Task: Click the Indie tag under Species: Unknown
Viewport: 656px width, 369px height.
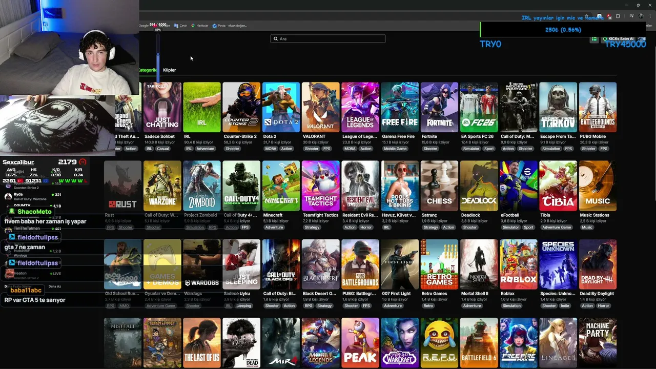Action: [x=565, y=306]
